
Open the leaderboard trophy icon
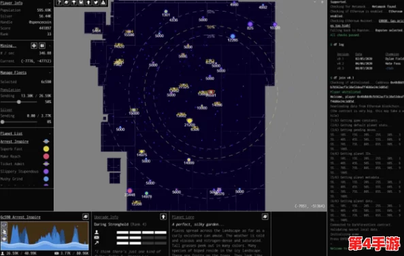click(x=74, y=3)
